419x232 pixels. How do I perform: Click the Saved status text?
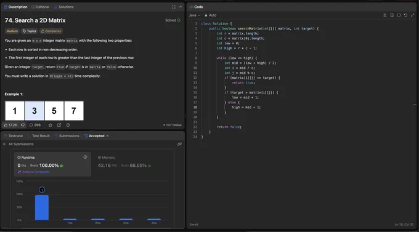coord(193,225)
